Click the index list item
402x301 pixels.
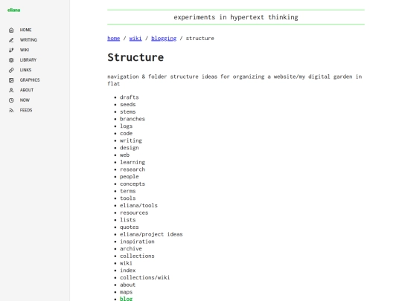click(x=128, y=271)
